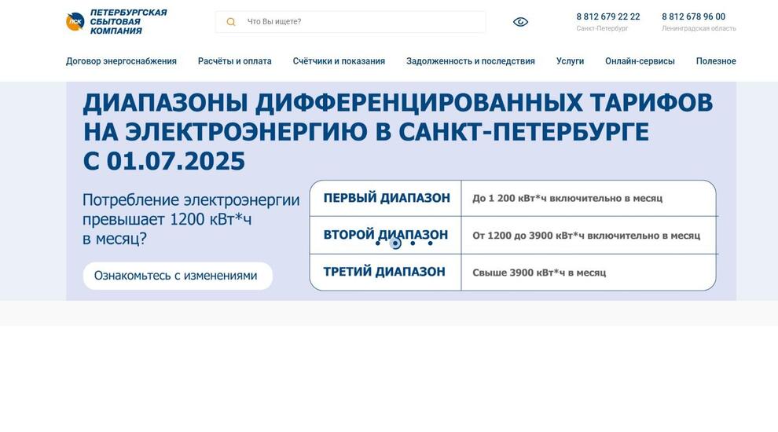Click 'Ознакомьтесь с изменениями' button
The height and width of the screenshot is (432, 778).
[178, 276]
